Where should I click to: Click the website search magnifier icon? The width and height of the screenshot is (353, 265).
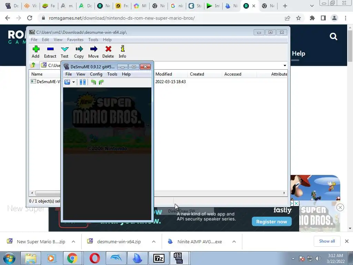[x=333, y=36]
